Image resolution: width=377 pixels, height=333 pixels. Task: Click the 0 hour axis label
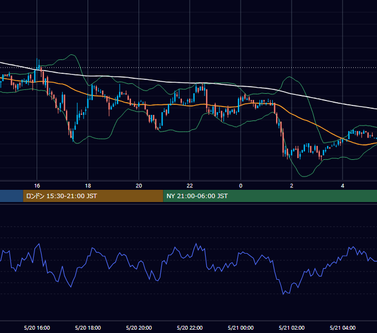(x=241, y=186)
